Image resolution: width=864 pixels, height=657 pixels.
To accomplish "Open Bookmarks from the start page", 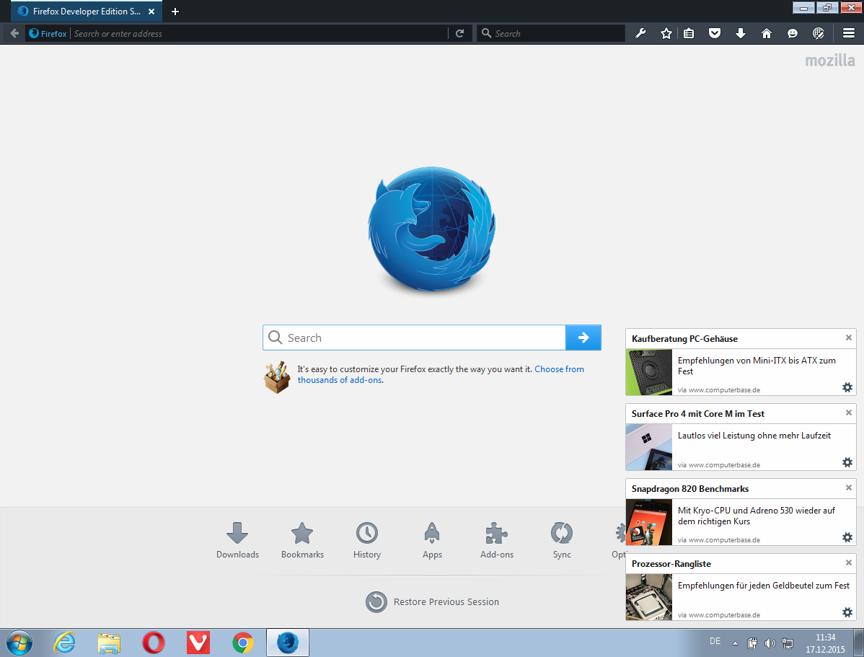I will click(302, 540).
